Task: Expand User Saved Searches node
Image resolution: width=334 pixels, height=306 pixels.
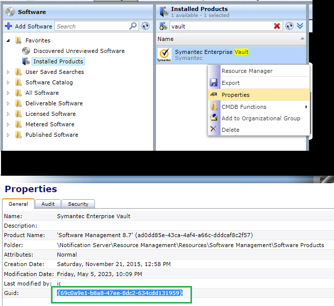Action: 8,72
